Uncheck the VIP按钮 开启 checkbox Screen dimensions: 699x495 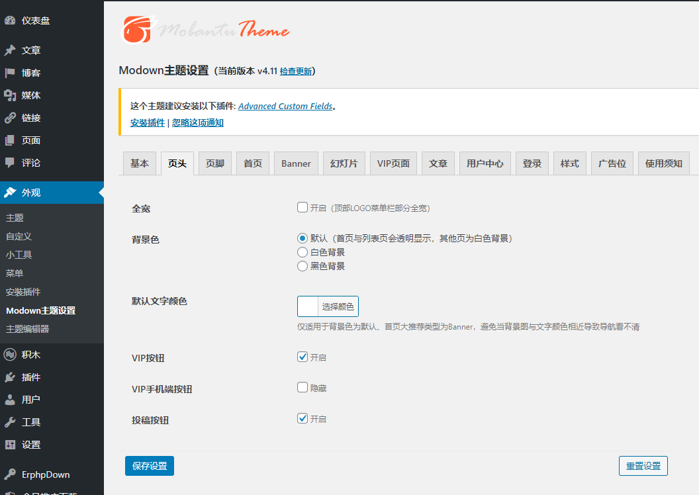pyautogui.click(x=303, y=357)
